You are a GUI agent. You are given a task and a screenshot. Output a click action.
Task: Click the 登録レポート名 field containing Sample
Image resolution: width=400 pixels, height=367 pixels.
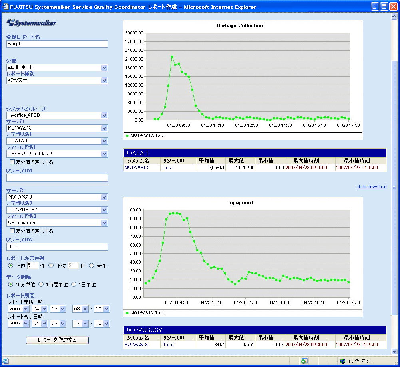pyautogui.click(x=57, y=44)
